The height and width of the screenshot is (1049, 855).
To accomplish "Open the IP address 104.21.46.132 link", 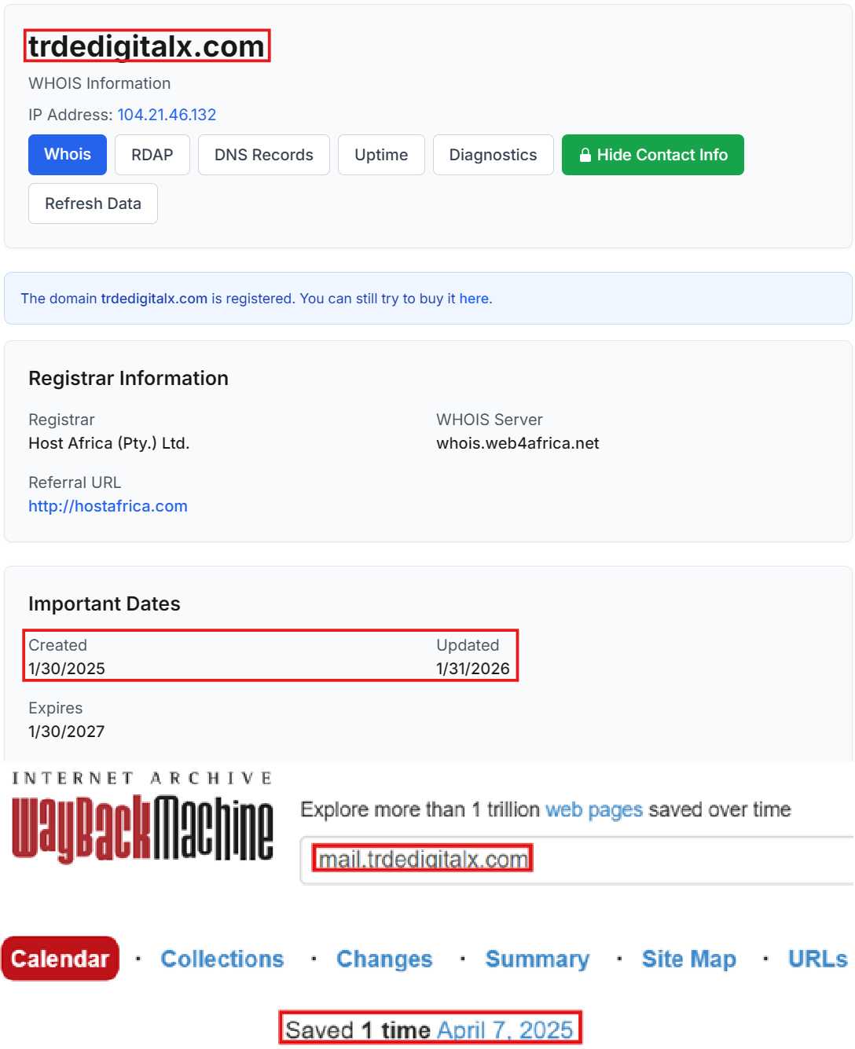I will coord(167,115).
